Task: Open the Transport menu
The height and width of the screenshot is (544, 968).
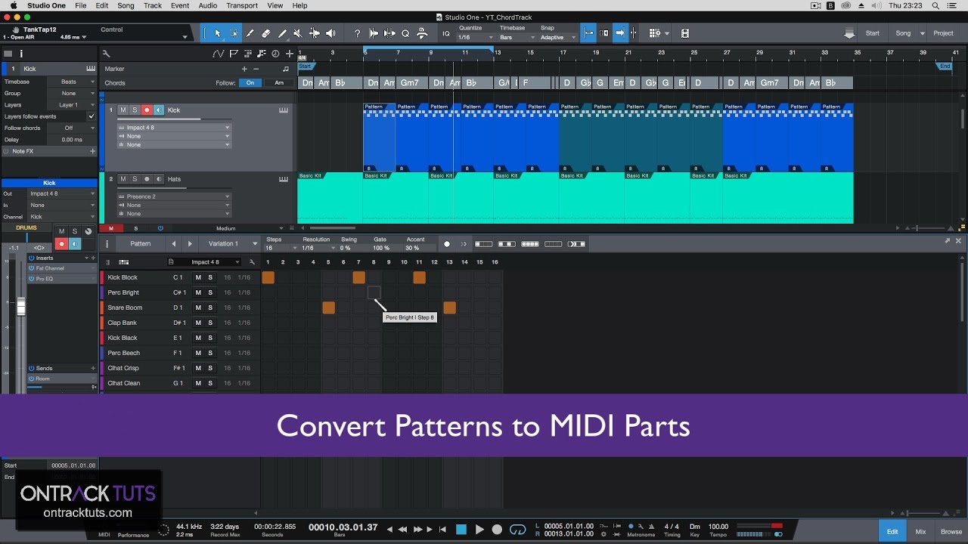Action: [x=242, y=5]
